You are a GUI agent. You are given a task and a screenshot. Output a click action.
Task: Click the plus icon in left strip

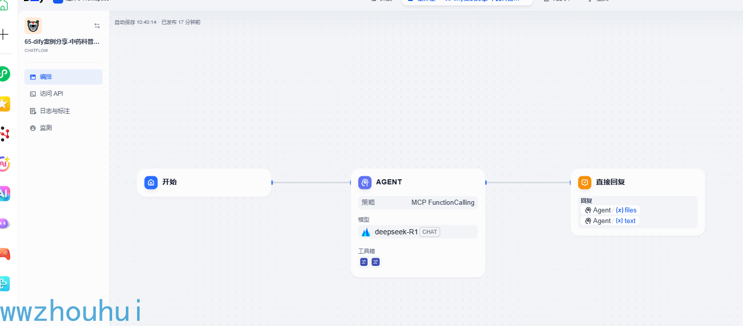tap(4, 35)
